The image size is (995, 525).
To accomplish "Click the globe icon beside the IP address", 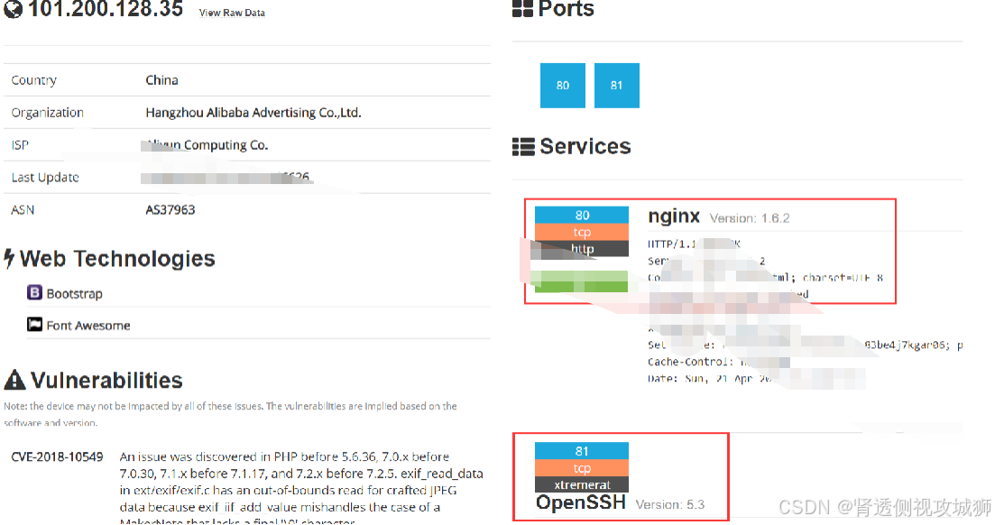I will click(x=13, y=9).
